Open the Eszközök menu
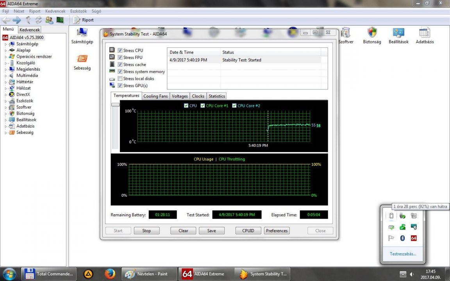 79,11
